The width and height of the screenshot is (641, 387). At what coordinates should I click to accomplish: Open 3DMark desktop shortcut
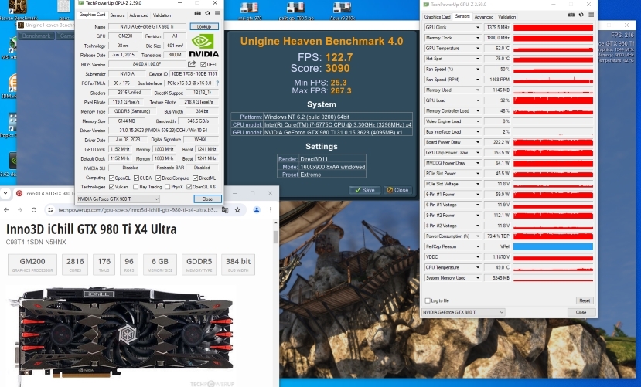pos(9,87)
